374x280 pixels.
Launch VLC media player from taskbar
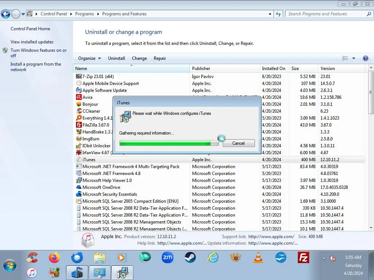tap(258, 257)
